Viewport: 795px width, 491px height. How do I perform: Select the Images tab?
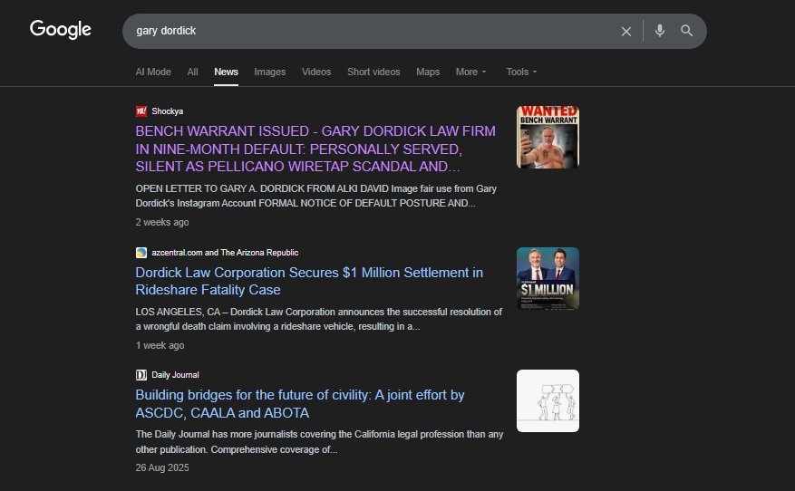[x=269, y=72]
